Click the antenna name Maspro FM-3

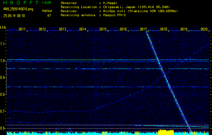click(114, 15)
